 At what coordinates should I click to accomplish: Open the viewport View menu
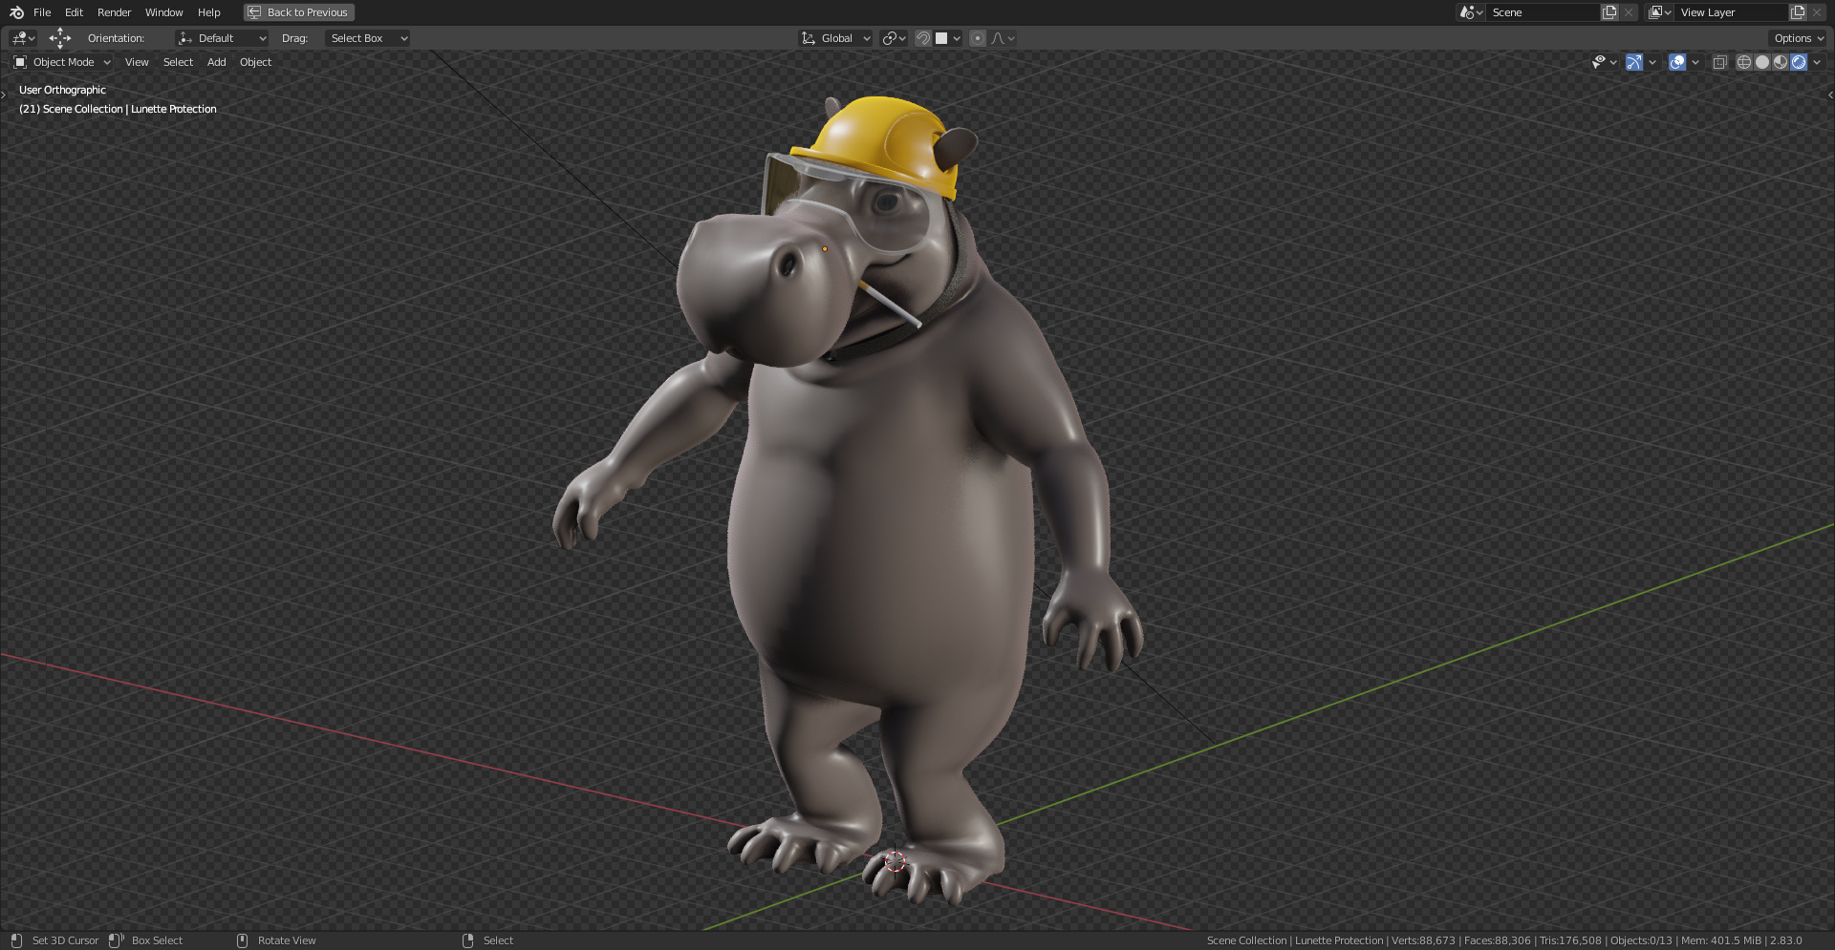[137, 62]
